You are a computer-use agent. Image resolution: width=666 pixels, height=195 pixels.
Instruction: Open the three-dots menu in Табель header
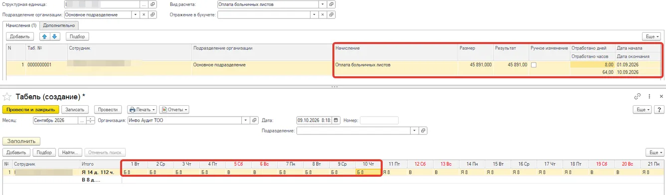coord(649,96)
